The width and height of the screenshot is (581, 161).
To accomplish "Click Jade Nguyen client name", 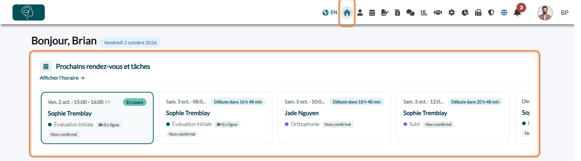I will (x=302, y=113).
